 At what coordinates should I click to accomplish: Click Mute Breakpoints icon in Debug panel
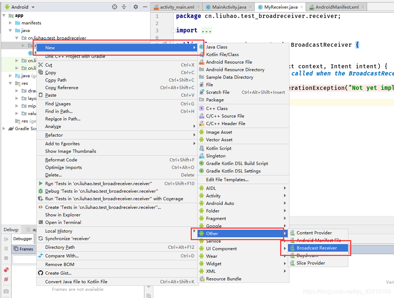[6, 279]
